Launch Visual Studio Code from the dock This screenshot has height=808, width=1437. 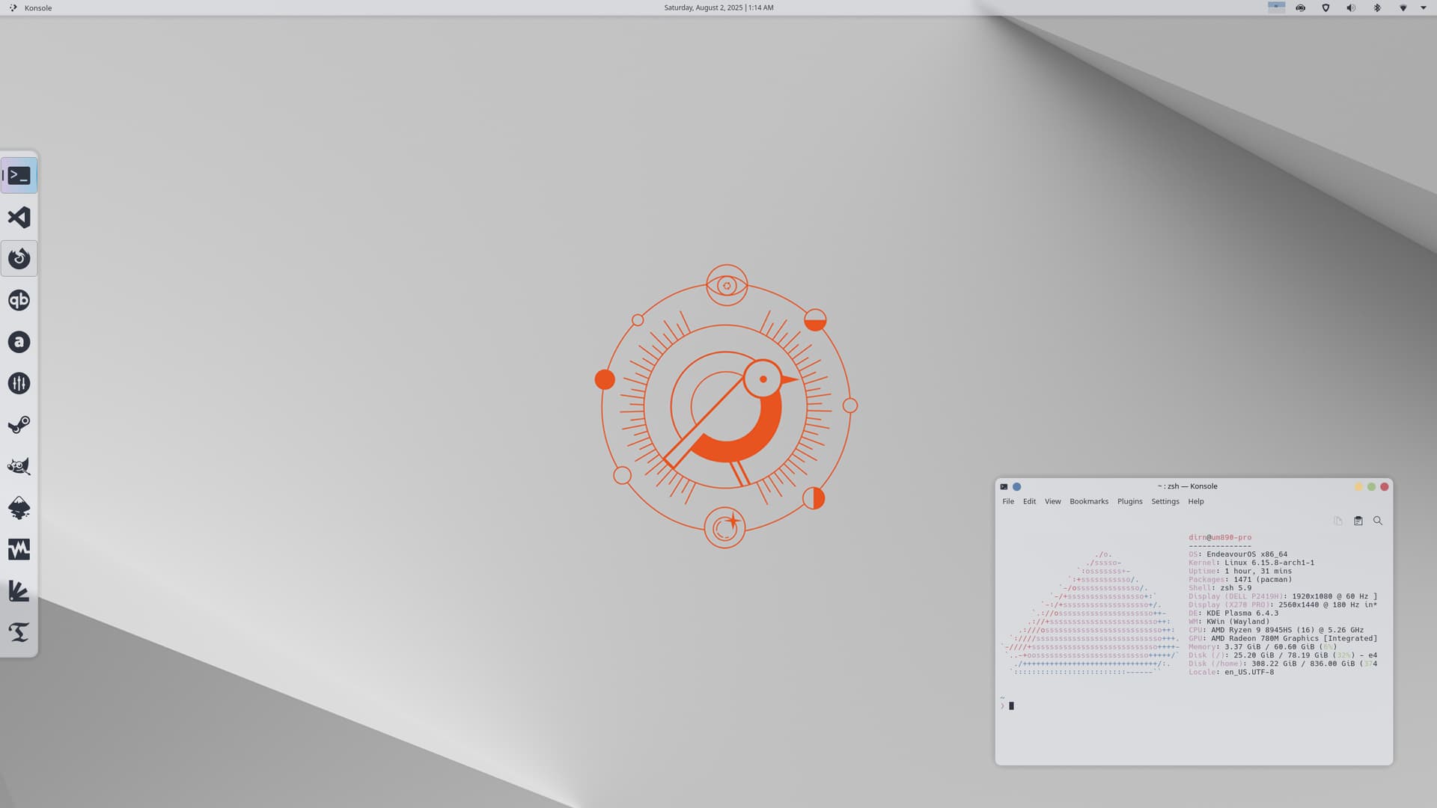[x=19, y=217]
